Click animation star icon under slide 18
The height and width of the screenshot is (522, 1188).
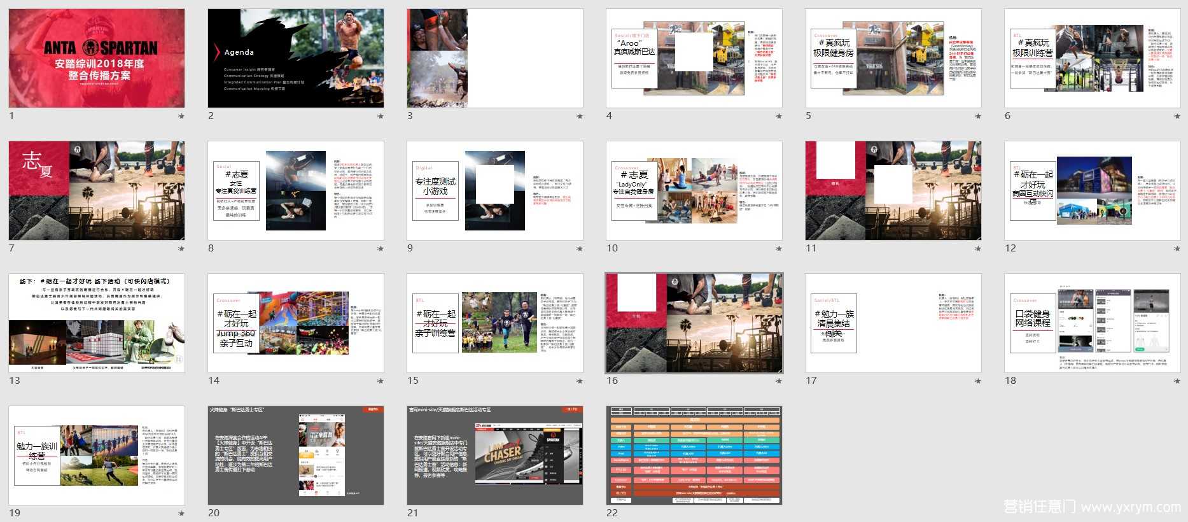pos(1177,381)
